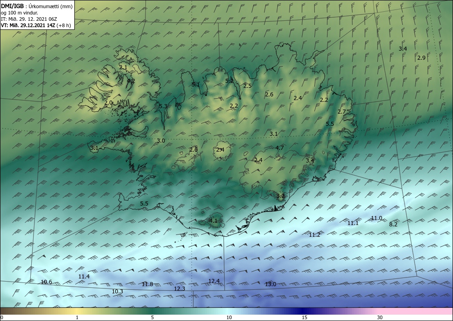Click the 10.3 value in the ocean
Image resolution: width=453 pixels, height=321 pixels.
(117, 292)
